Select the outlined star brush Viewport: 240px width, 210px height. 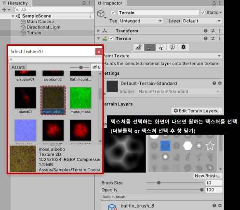(x=210, y=146)
